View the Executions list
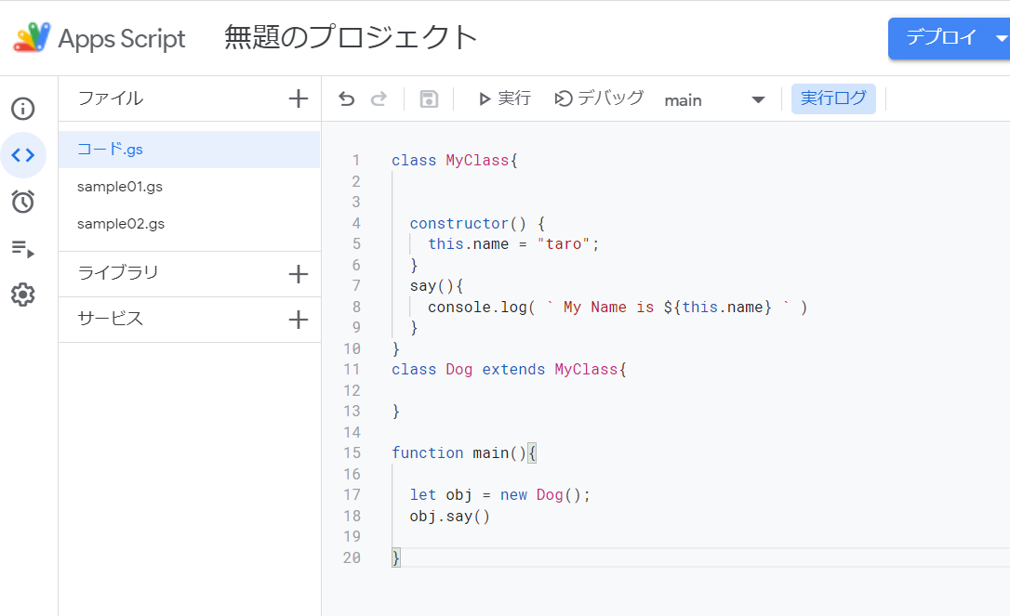The width and height of the screenshot is (1010, 616). tap(23, 248)
